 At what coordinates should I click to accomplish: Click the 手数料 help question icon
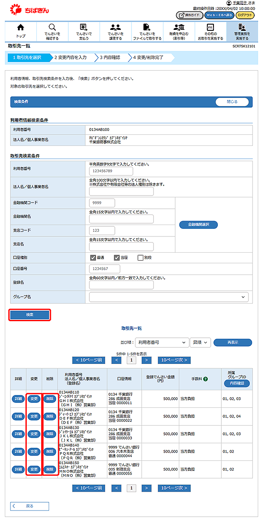(206, 379)
